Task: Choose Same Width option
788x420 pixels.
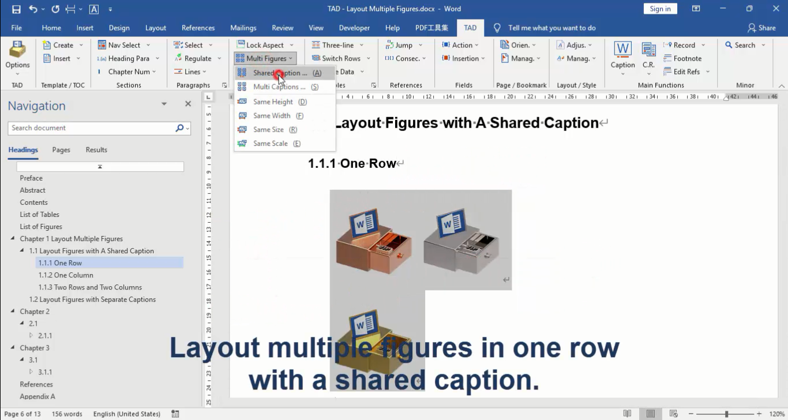Action: pyautogui.click(x=285, y=116)
